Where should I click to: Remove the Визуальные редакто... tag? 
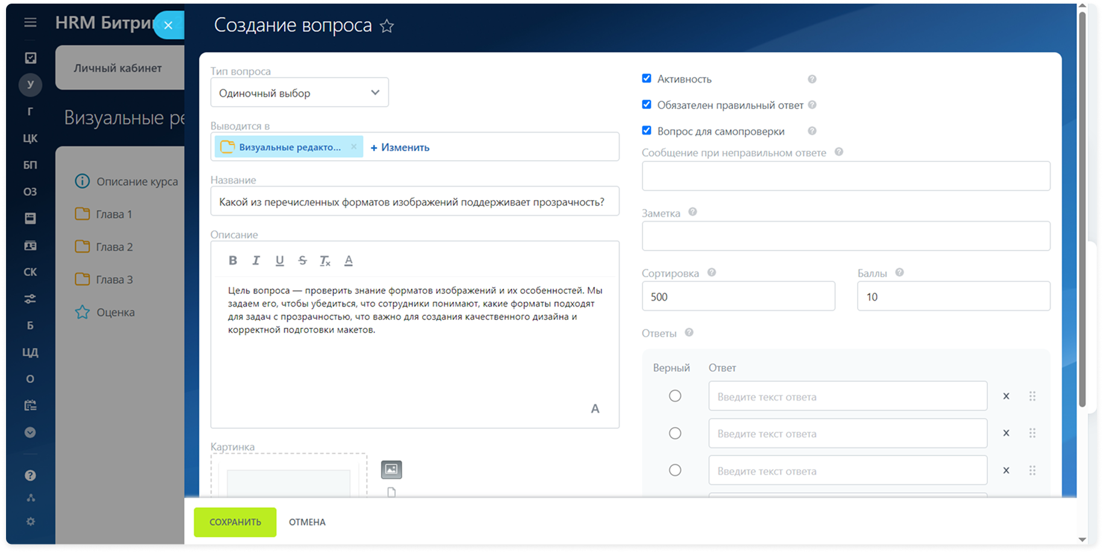pyautogui.click(x=354, y=147)
